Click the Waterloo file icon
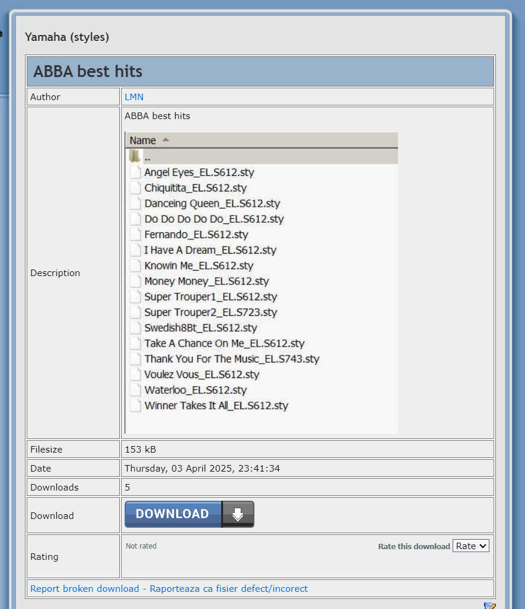The image size is (525, 609). (135, 390)
